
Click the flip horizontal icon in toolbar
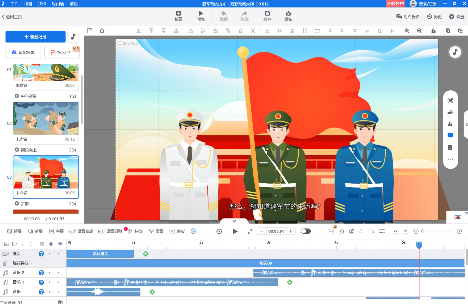click(190, 31)
